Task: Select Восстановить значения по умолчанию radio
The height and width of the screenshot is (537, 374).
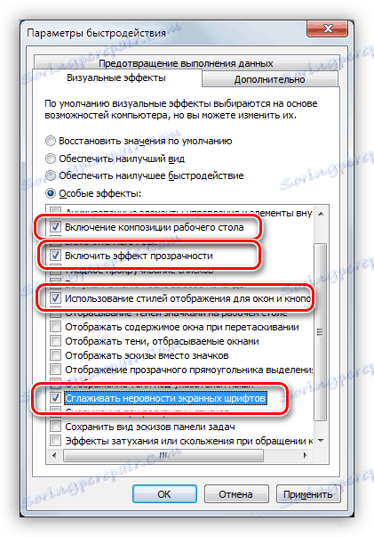Action: click(x=51, y=141)
